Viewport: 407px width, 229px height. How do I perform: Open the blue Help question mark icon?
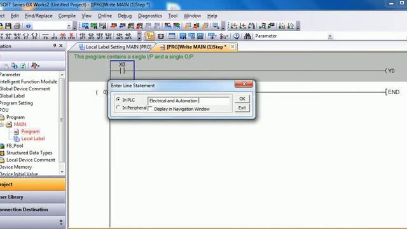click(x=28, y=26)
